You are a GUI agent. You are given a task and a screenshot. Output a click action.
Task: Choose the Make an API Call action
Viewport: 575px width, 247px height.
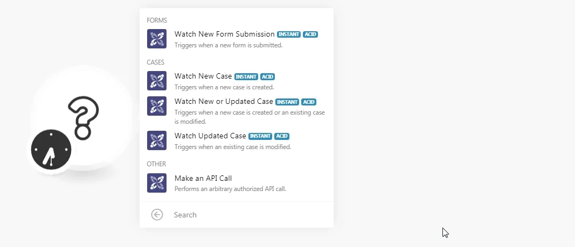pos(237,183)
